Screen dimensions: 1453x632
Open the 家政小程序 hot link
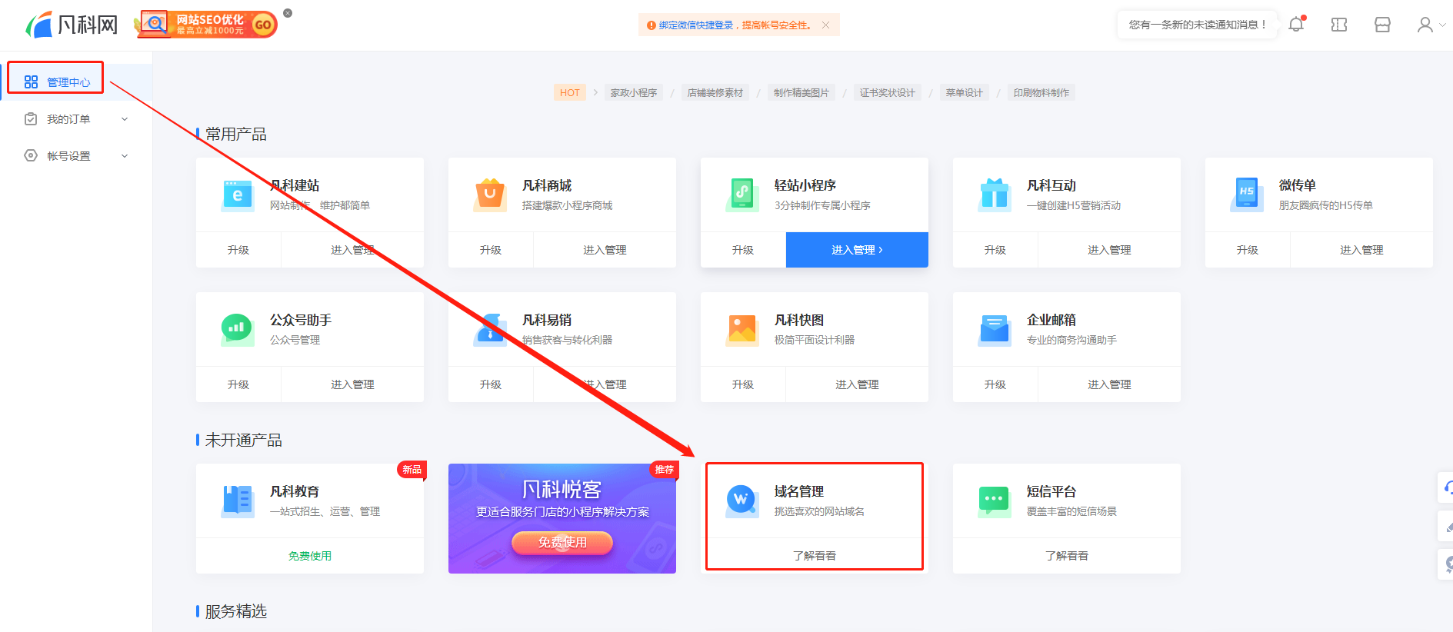point(634,93)
